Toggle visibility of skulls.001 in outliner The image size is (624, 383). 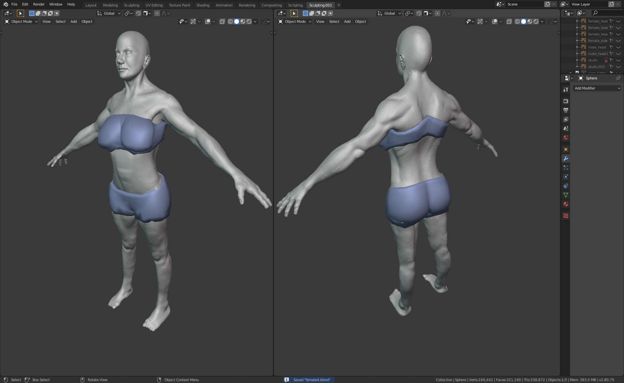618,67
